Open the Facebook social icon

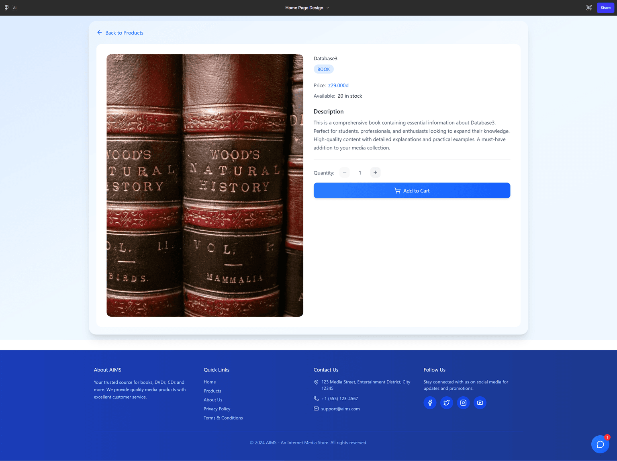tap(430, 403)
